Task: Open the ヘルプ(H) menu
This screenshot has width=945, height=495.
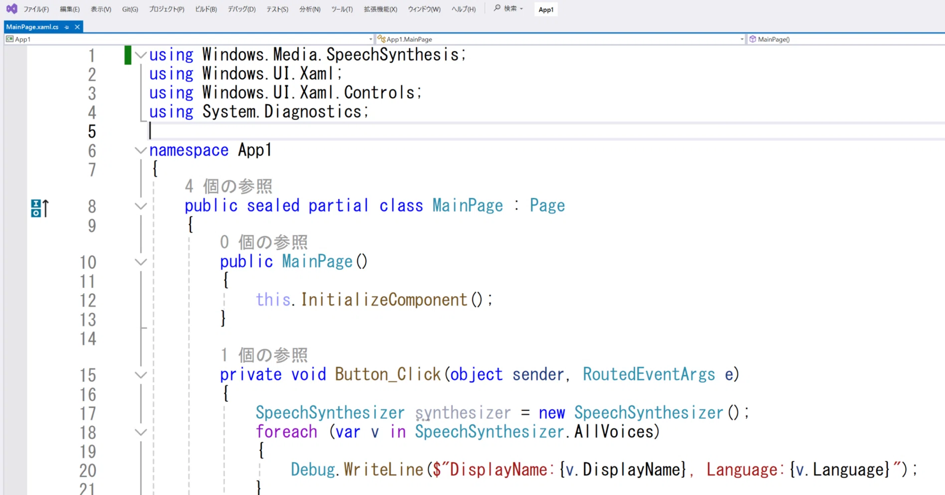Action: pos(464,9)
